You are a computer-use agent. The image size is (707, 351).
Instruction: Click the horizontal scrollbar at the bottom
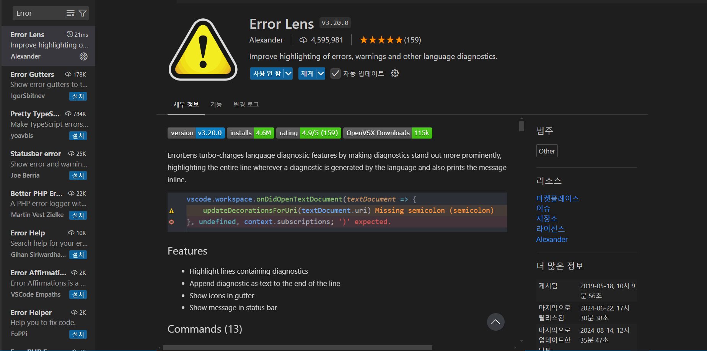point(298,348)
